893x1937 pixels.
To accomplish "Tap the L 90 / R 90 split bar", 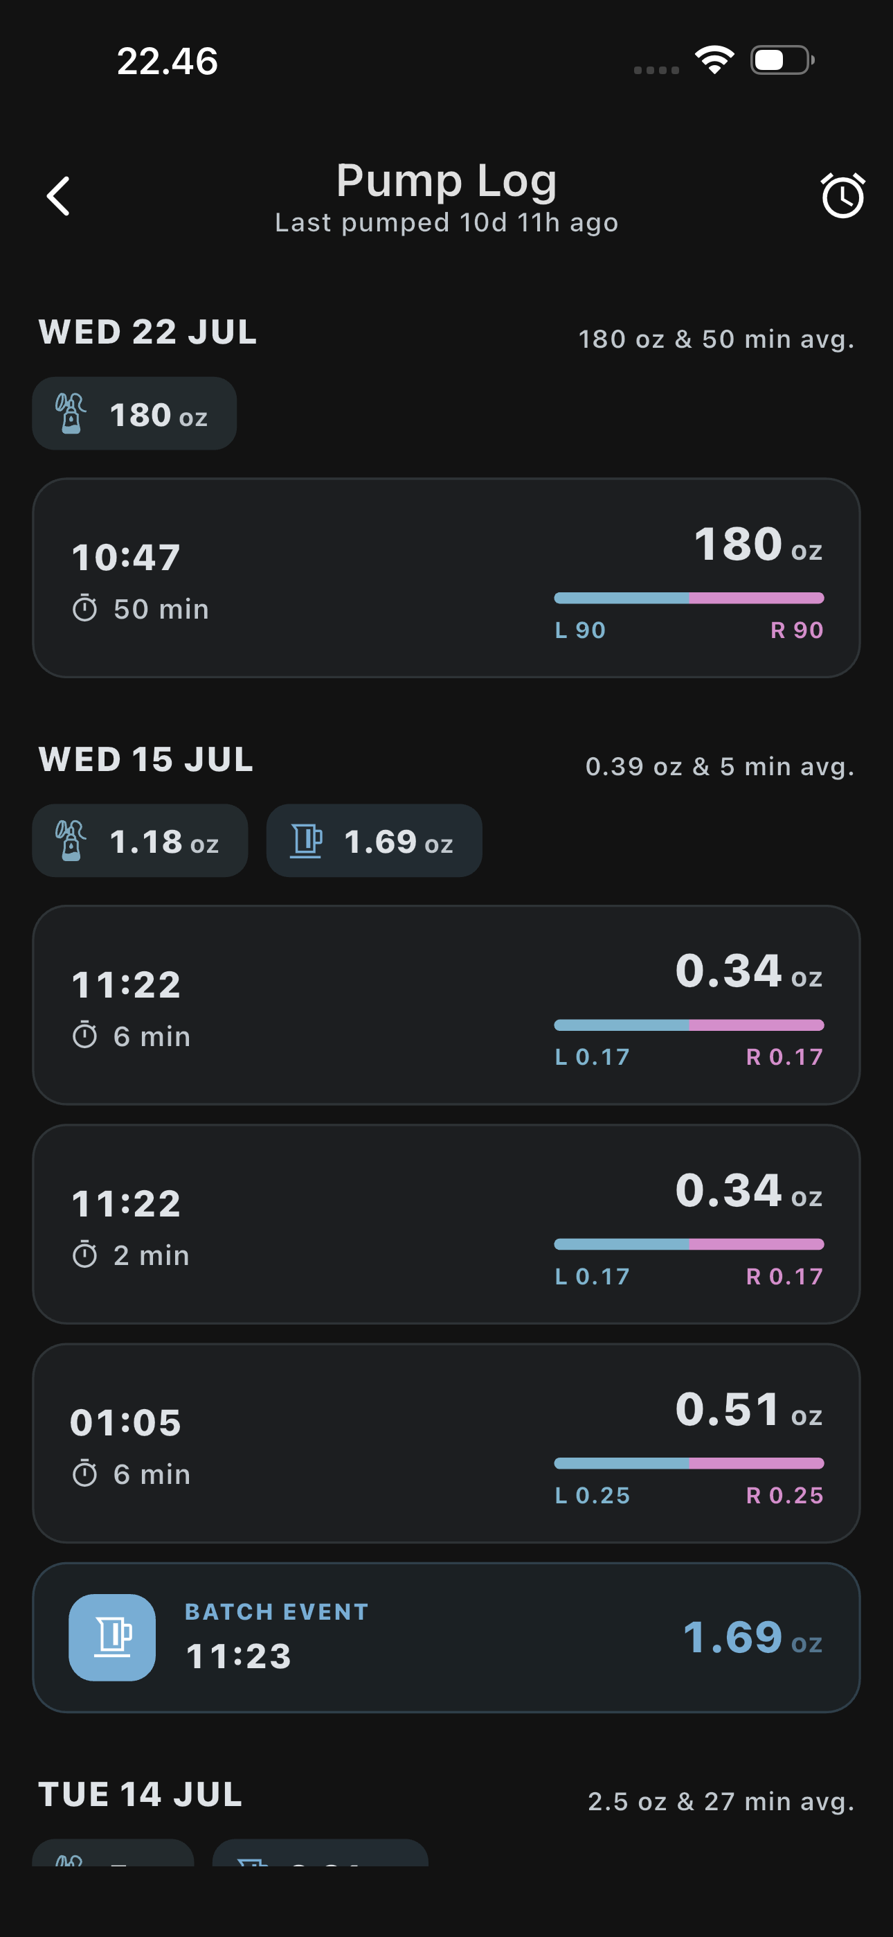I will [x=689, y=598].
